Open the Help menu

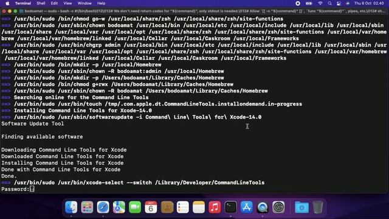(x=101, y=3)
